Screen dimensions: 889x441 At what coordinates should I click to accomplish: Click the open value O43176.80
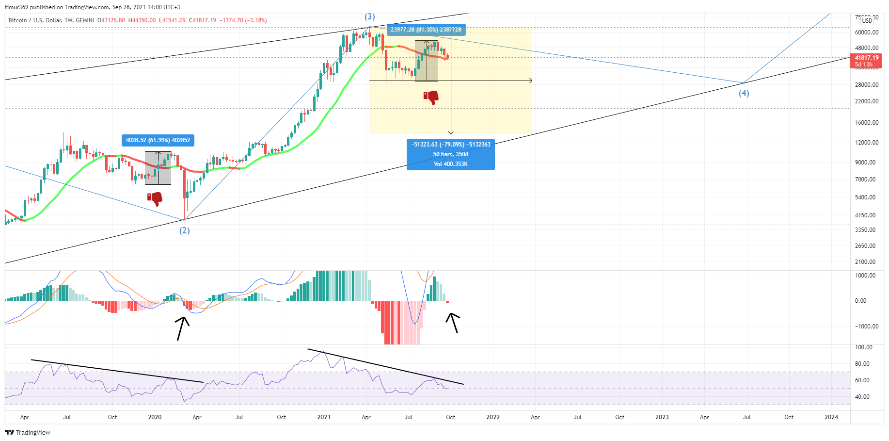[x=111, y=20]
